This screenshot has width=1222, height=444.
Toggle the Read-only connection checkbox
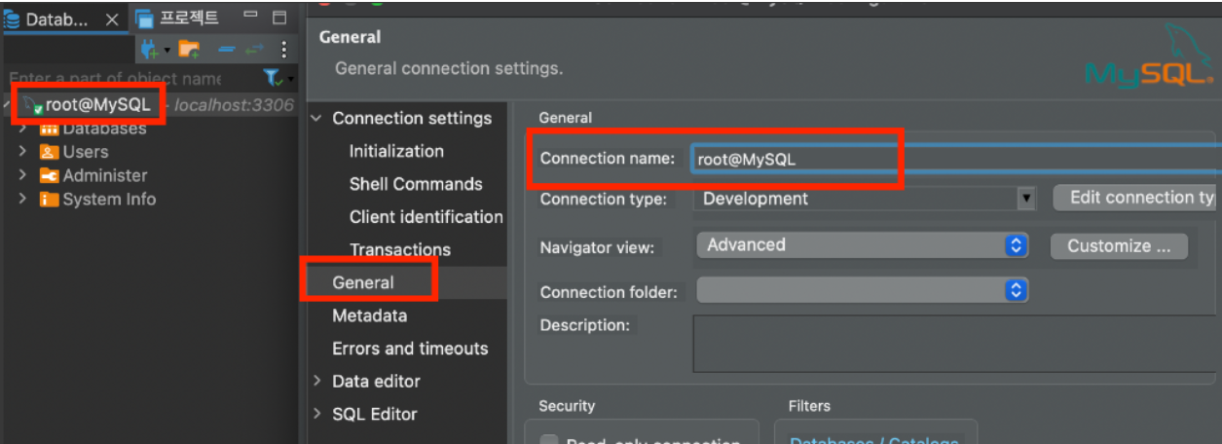pos(550,440)
